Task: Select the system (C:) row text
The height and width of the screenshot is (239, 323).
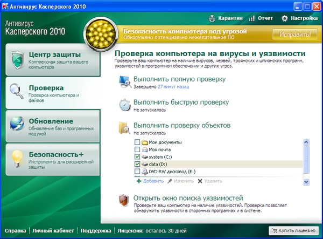Action: click(x=160, y=157)
